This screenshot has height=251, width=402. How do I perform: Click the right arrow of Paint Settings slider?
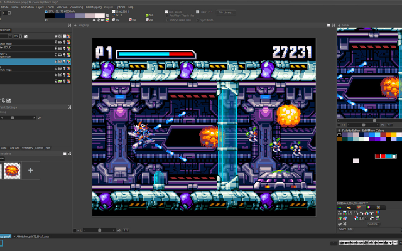point(34,118)
